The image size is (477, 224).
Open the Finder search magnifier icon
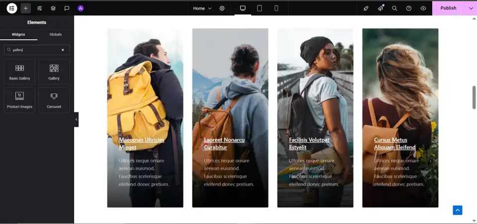(x=394, y=8)
